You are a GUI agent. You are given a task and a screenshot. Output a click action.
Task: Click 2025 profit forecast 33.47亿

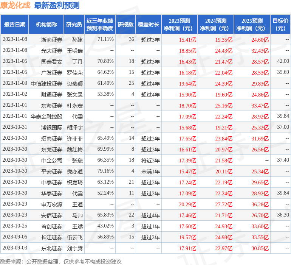tap(260, 106)
